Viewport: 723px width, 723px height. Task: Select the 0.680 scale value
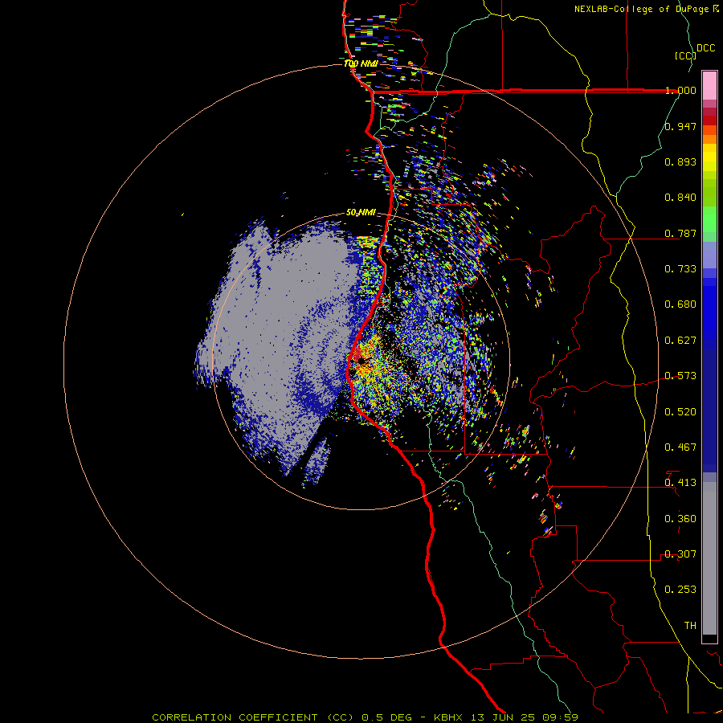(680, 304)
